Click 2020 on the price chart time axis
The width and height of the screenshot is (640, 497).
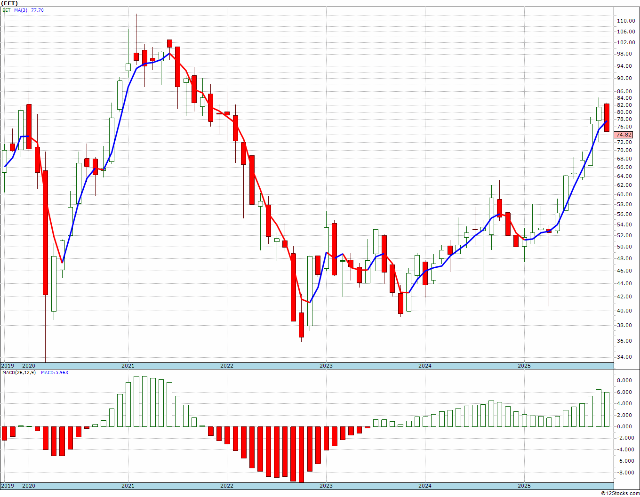click(x=29, y=366)
